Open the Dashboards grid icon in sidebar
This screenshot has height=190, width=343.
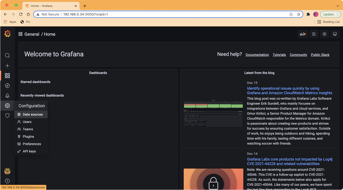click(x=7, y=75)
